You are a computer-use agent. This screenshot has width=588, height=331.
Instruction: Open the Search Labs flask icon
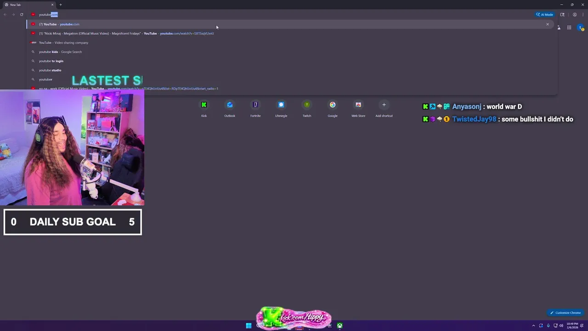(559, 28)
